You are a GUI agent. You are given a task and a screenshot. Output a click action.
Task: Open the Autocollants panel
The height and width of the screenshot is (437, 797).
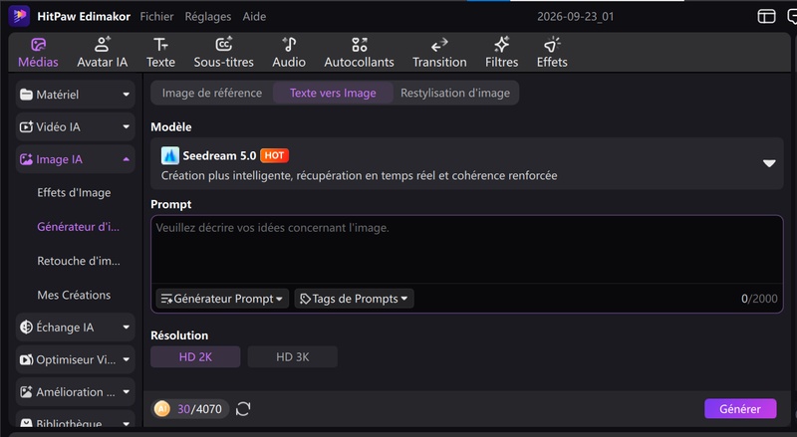pos(359,53)
